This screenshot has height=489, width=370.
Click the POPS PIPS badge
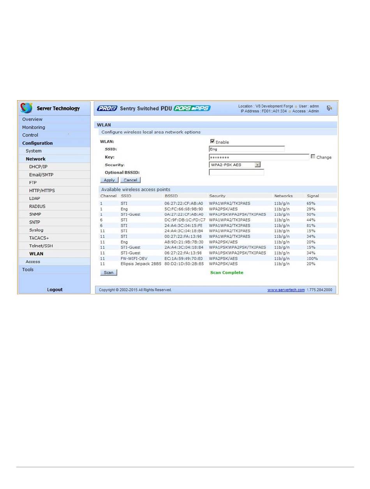pos(192,108)
